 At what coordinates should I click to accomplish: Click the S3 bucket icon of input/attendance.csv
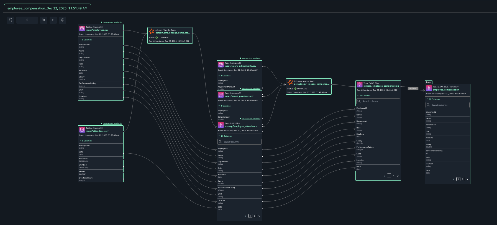pos(82,130)
